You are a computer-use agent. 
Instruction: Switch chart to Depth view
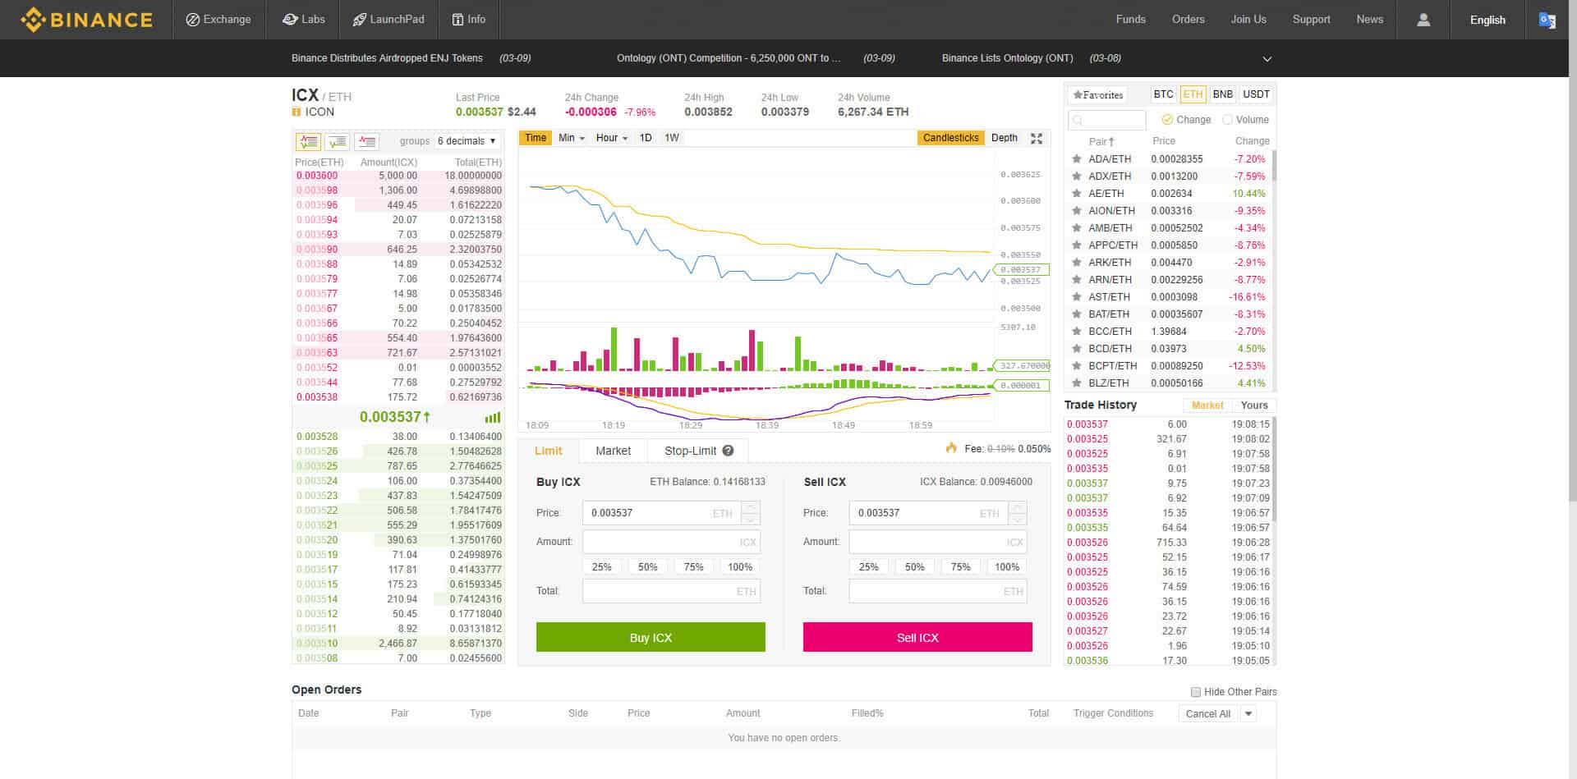1005,138
